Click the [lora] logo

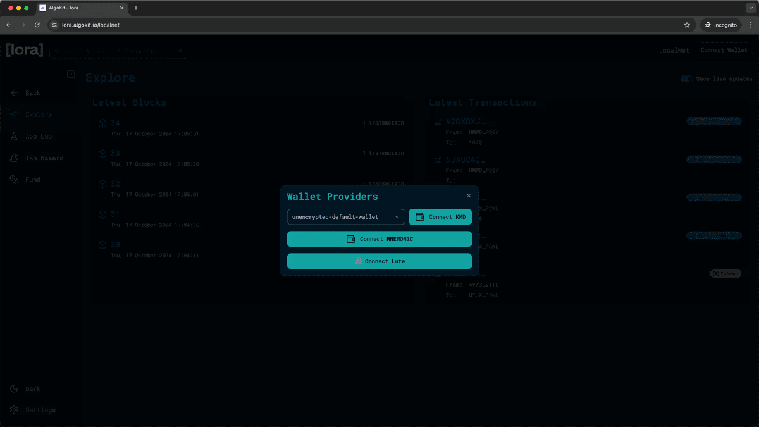[x=24, y=49]
